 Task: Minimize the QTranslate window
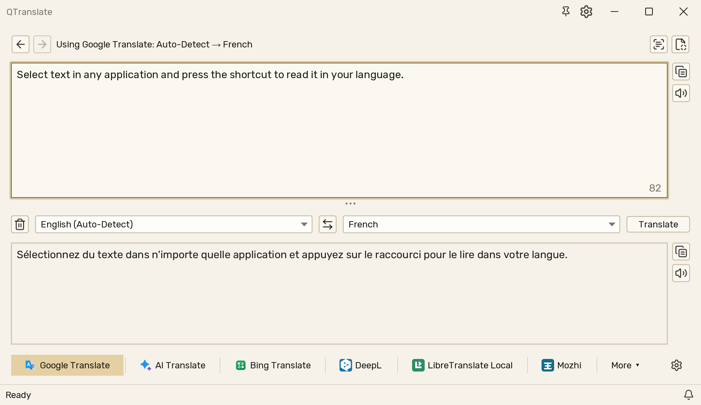point(614,12)
